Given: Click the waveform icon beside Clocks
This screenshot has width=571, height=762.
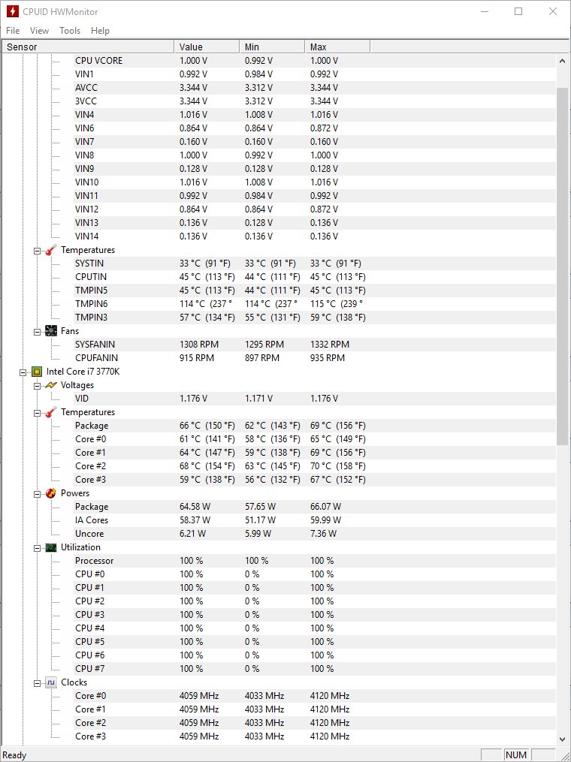Looking at the screenshot, I should [x=51, y=682].
